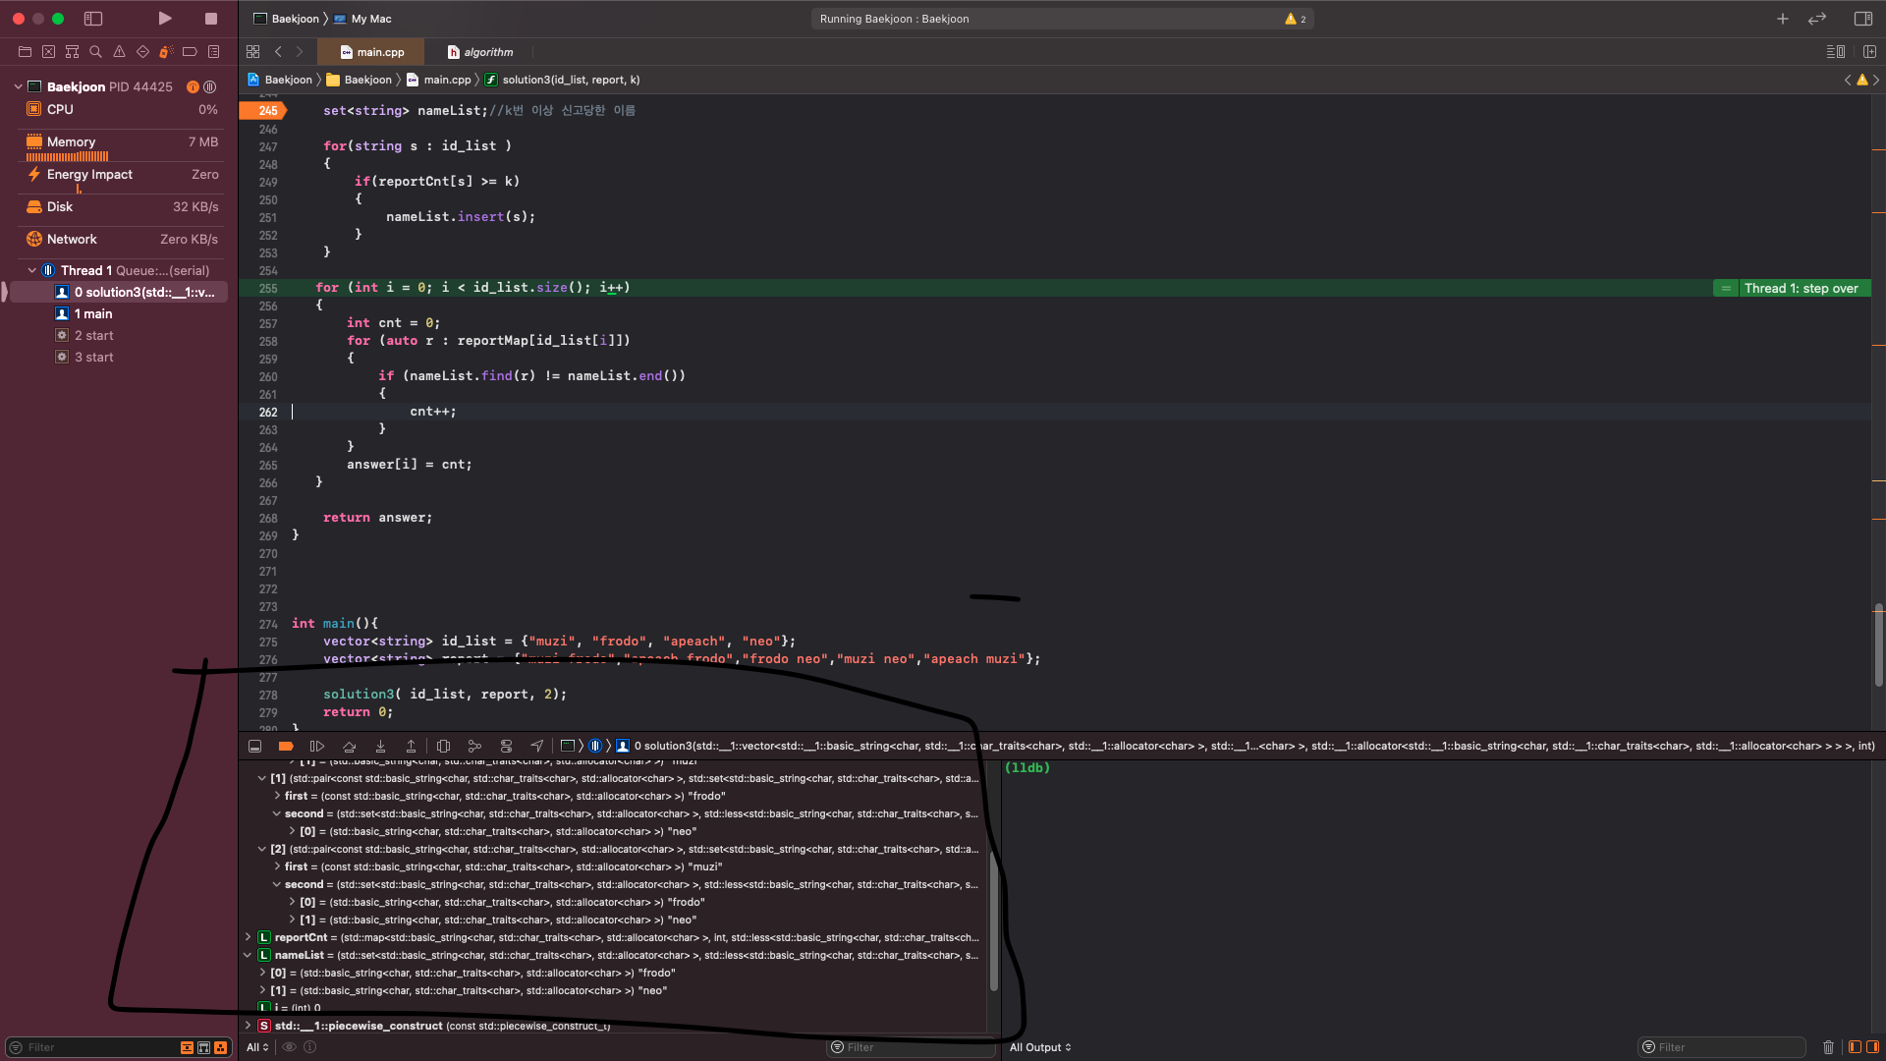
Task: Select the main.cpp editor tab
Action: pyautogui.click(x=372, y=52)
